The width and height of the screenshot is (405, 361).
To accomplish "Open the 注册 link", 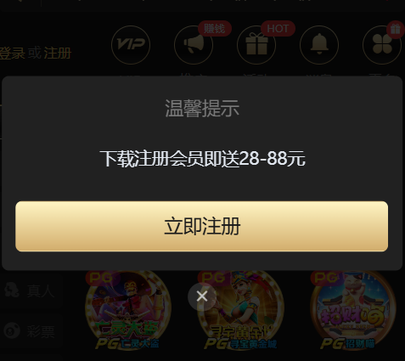I will pyautogui.click(x=57, y=54).
